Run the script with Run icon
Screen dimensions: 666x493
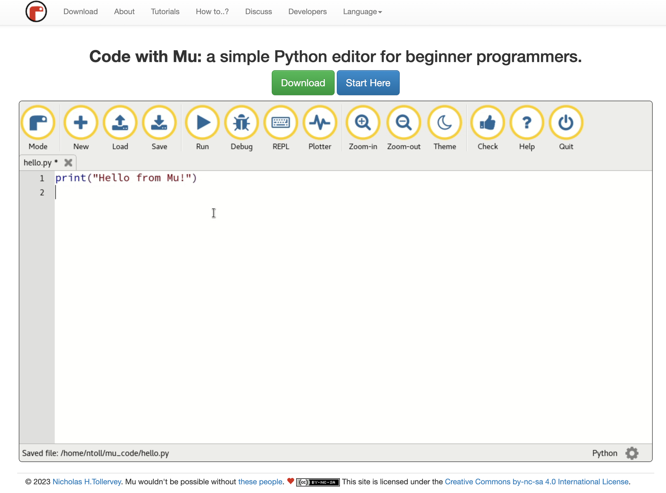pos(202,123)
